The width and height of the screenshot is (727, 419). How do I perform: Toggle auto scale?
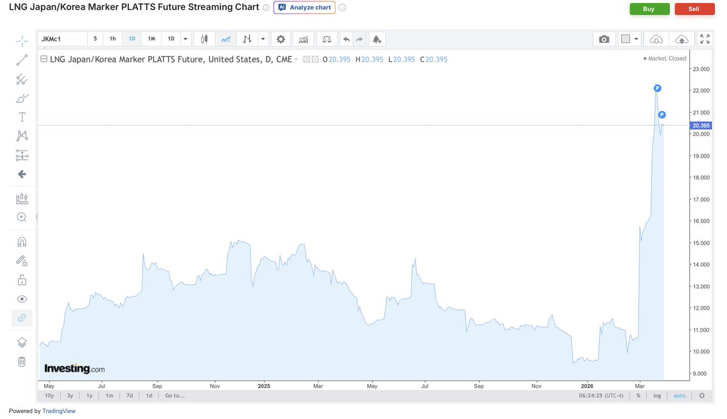[679, 395]
